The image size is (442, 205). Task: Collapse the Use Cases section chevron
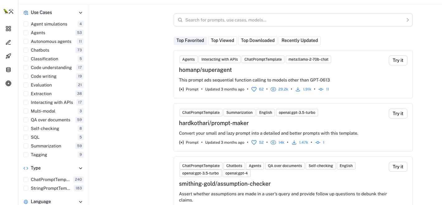point(81,13)
